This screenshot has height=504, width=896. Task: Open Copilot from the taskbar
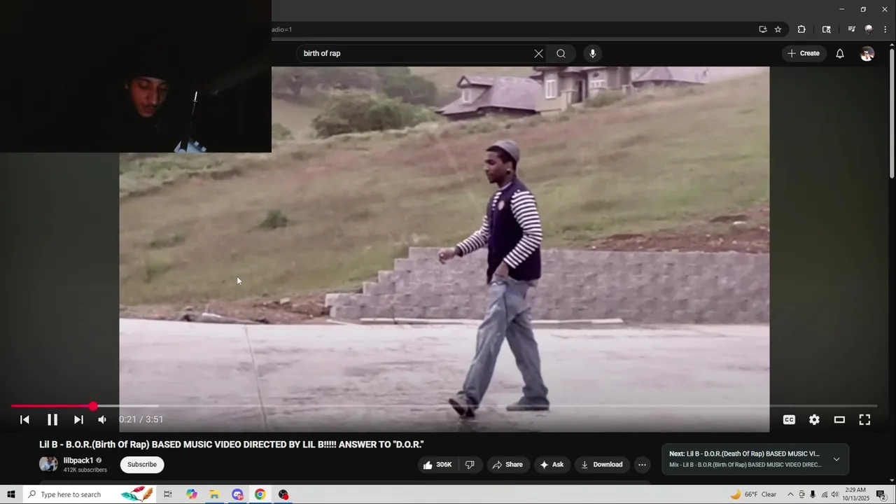tap(191, 494)
